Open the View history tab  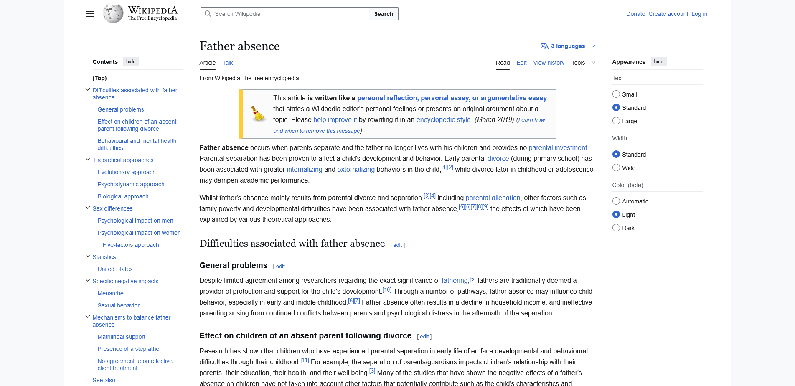click(549, 63)
